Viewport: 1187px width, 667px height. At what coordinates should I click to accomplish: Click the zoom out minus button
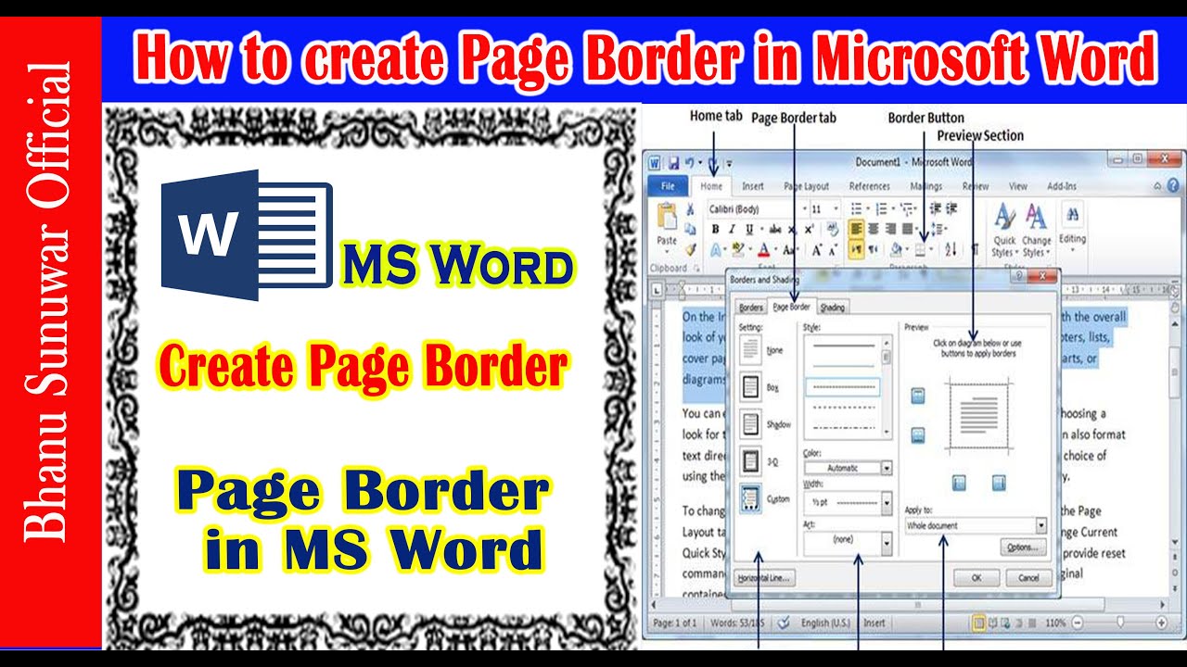point(1079,623)
